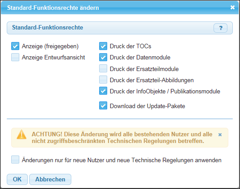Click the Standard-Funktionsrechte section header
This screenshot has width=240, height=189.
(x=120, y=28)
